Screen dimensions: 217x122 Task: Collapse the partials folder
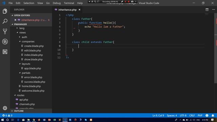(x=20, y=73)
